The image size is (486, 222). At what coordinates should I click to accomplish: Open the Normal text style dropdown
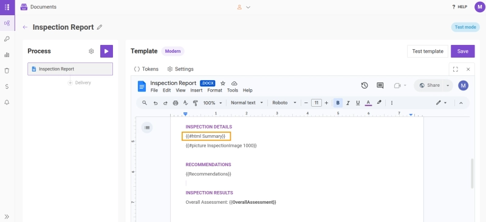pyautogui.click(x=247, y=103)
